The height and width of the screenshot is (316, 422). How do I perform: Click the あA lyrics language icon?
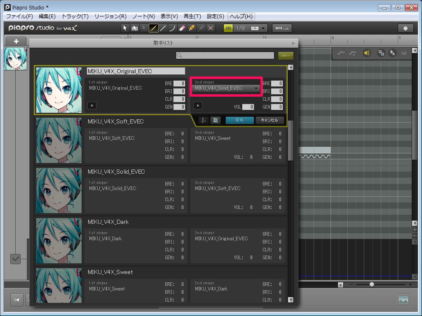(392, 53)
